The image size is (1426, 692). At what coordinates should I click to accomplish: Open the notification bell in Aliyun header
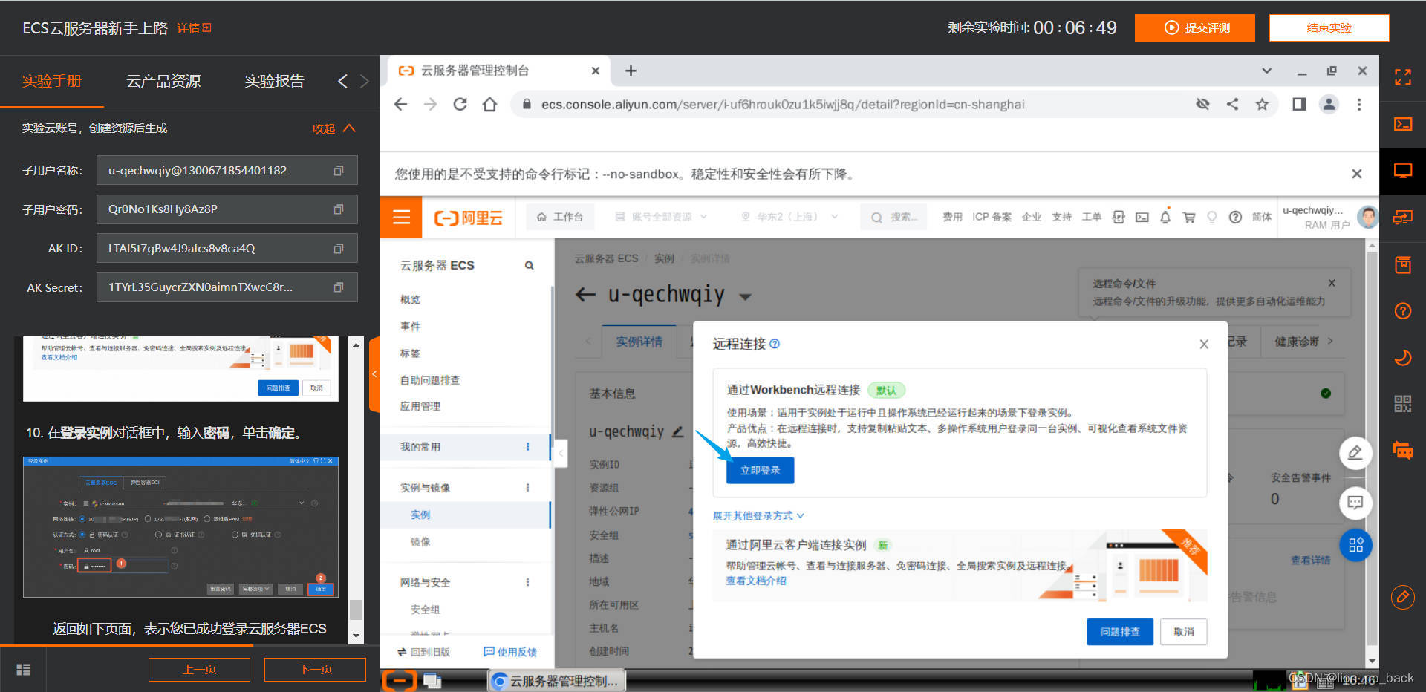(x=1165, y=217)
